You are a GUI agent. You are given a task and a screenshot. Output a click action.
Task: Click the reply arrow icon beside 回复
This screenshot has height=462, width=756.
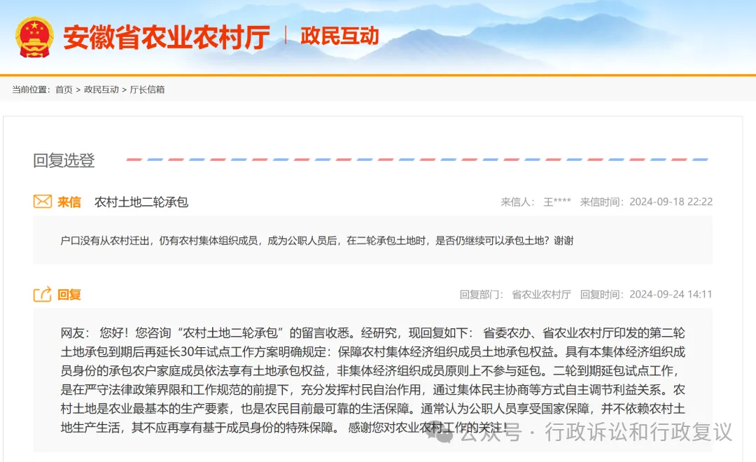coord(43,294)
